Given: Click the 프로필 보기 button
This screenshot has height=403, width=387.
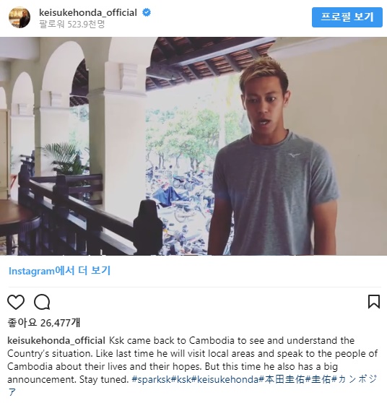Looking at the screenshot, I should tap(347, 17).
